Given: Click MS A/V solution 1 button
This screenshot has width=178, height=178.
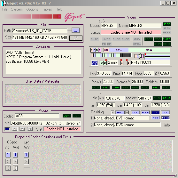Looking at the screenshot, I should 26,155.
